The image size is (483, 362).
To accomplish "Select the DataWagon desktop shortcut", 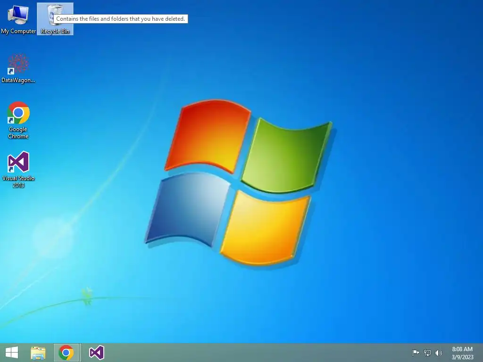I will pyautogui.click(x=18, y=68).
